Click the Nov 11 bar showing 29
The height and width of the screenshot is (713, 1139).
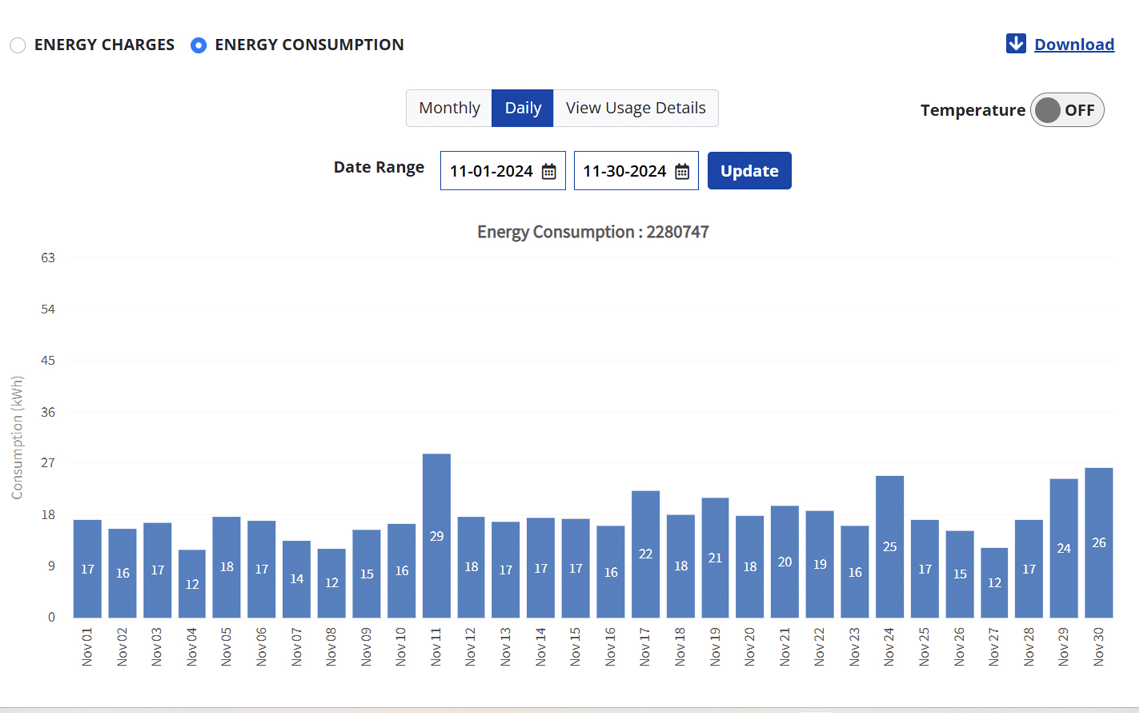click(436, 535)
